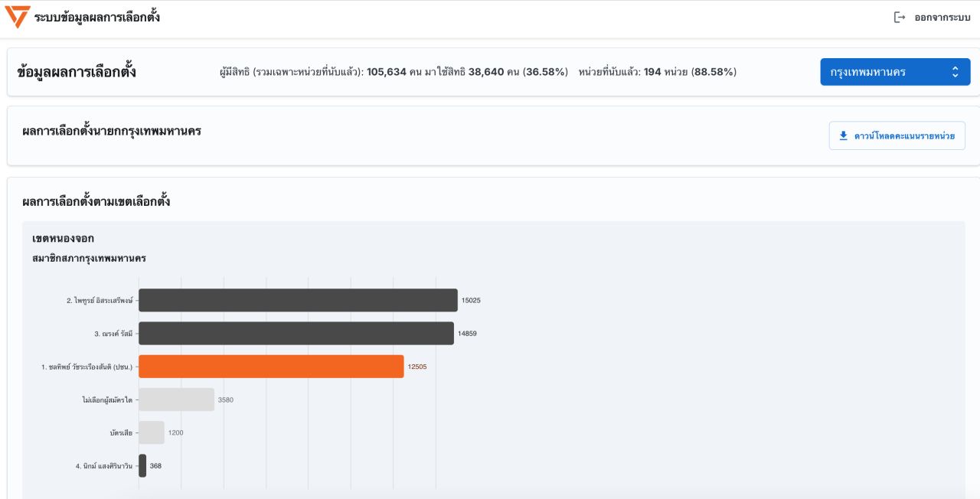This screenshot has width=980, height=499.
Task: Click the candidate label ชลทิพย์ วัชระเรืองสันติ
Action: [87, 367]
